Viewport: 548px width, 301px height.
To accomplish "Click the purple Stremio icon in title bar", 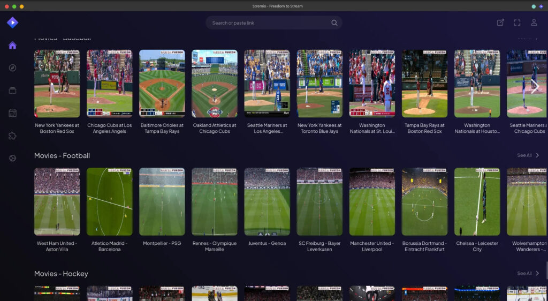I will coord(541,6).
